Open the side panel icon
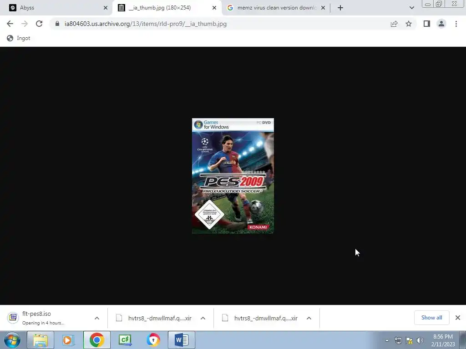466x349 pixels. [427, 24]
